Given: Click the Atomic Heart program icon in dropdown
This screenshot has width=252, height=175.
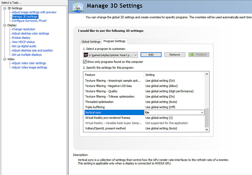Looking at the screenshot, I should 86,55.
